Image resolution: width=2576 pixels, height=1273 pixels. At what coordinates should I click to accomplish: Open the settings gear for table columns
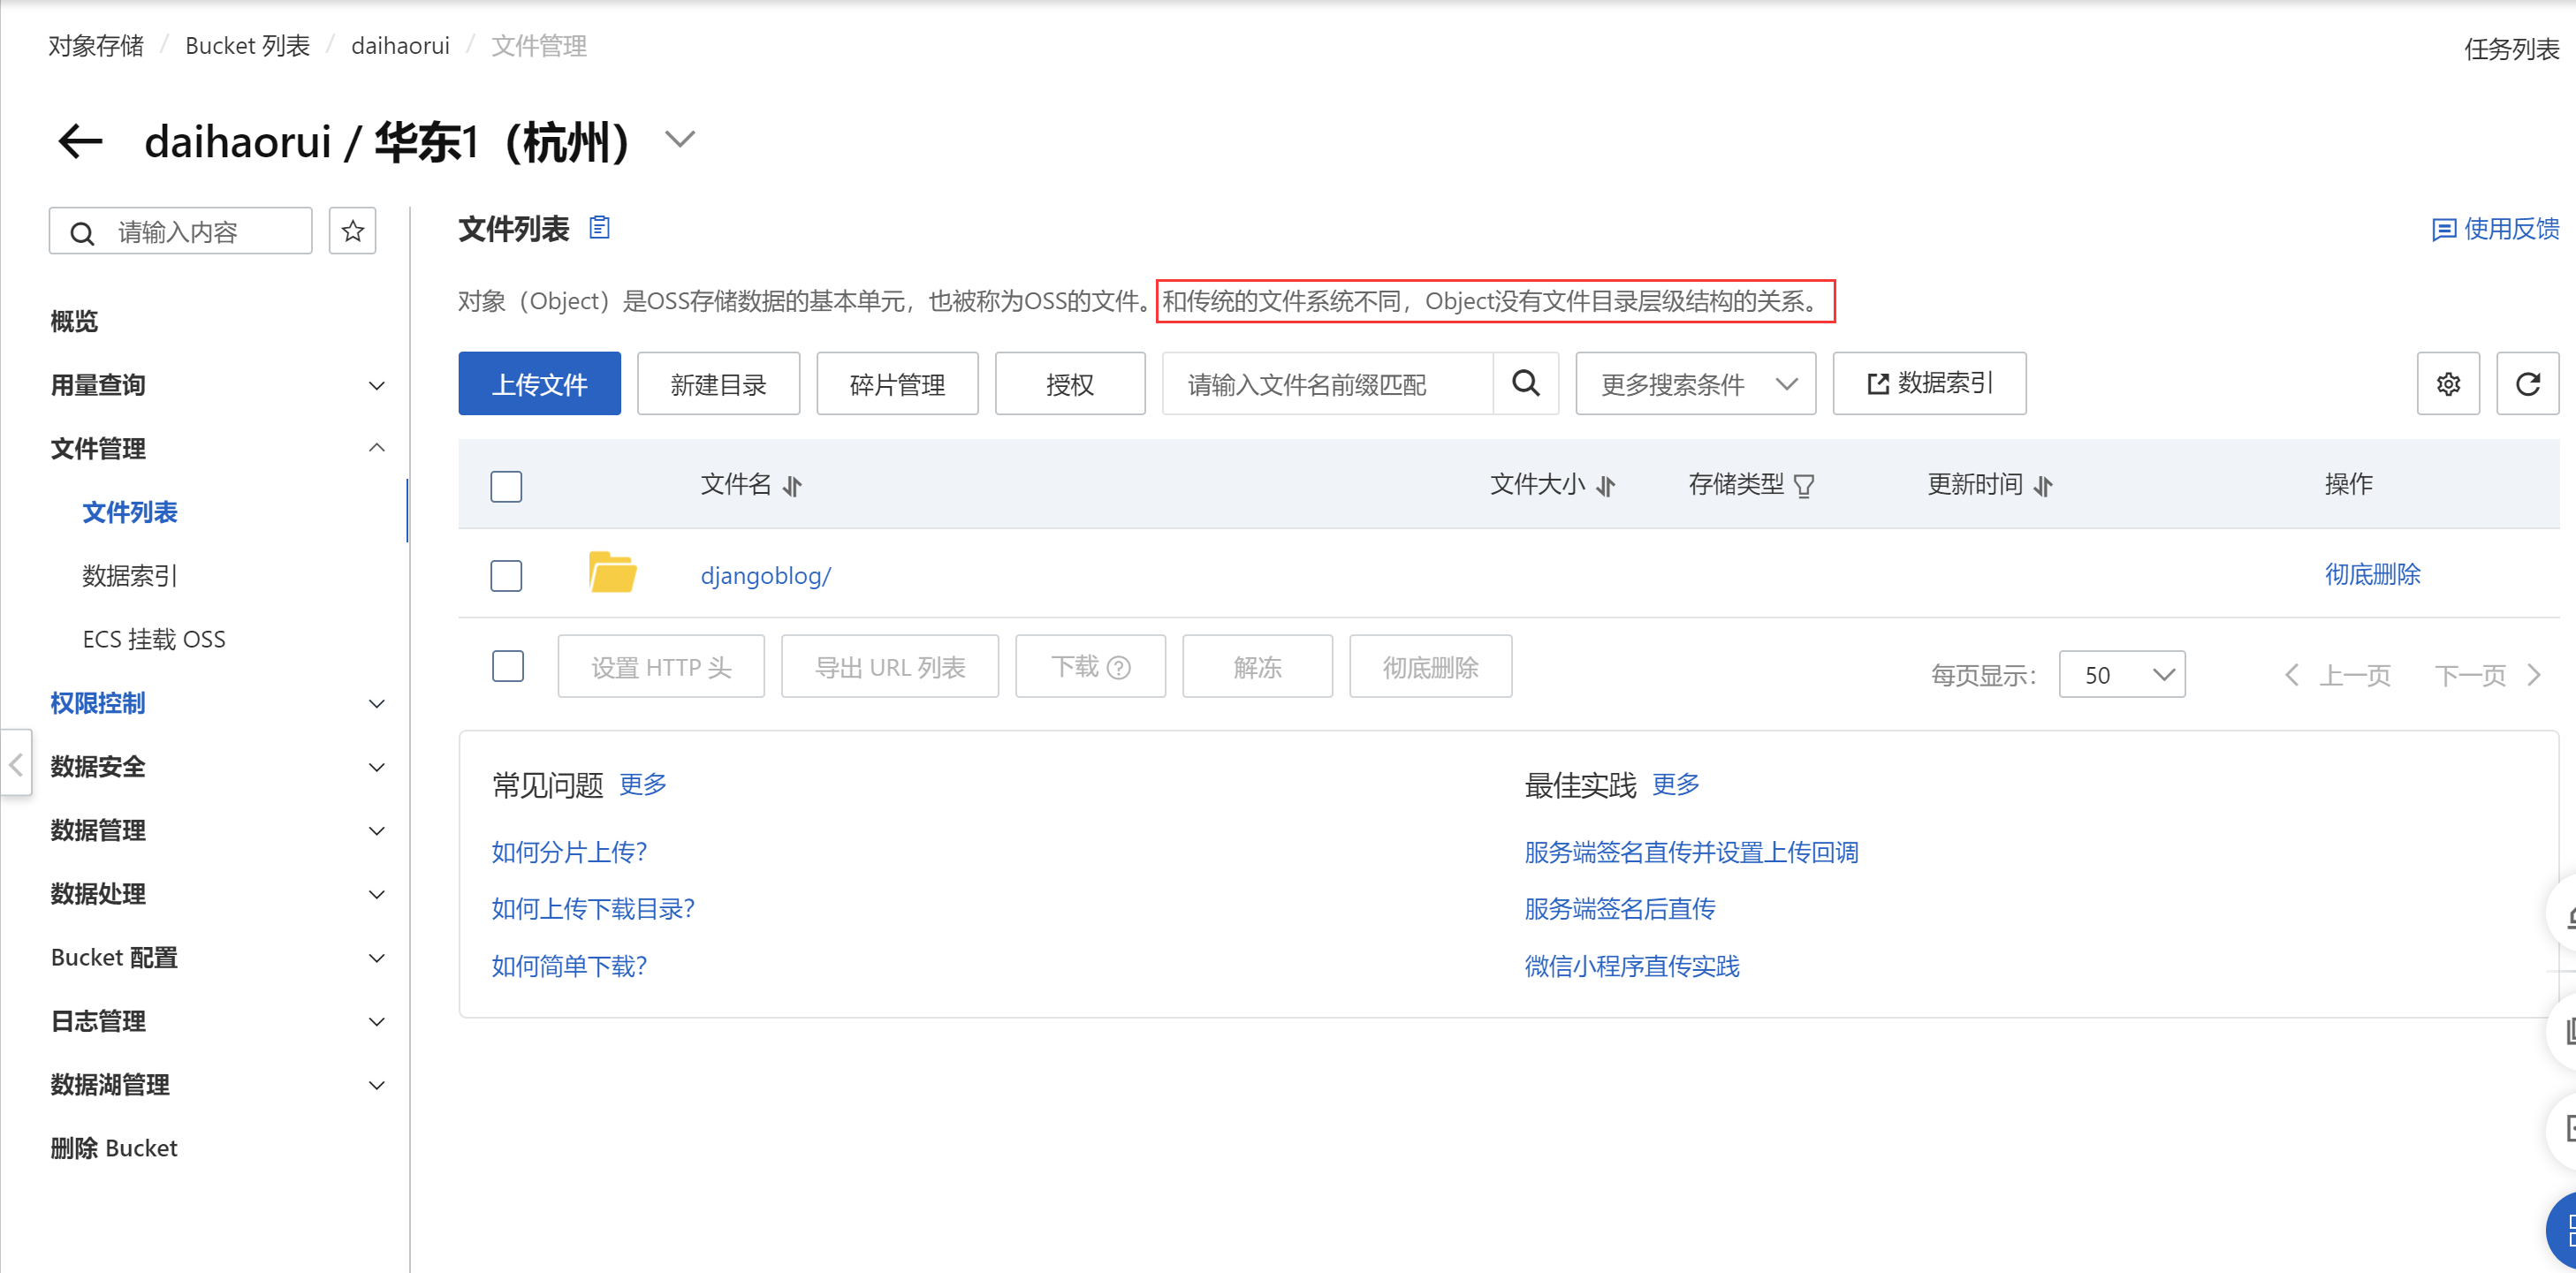click(x=2447, y=384)
